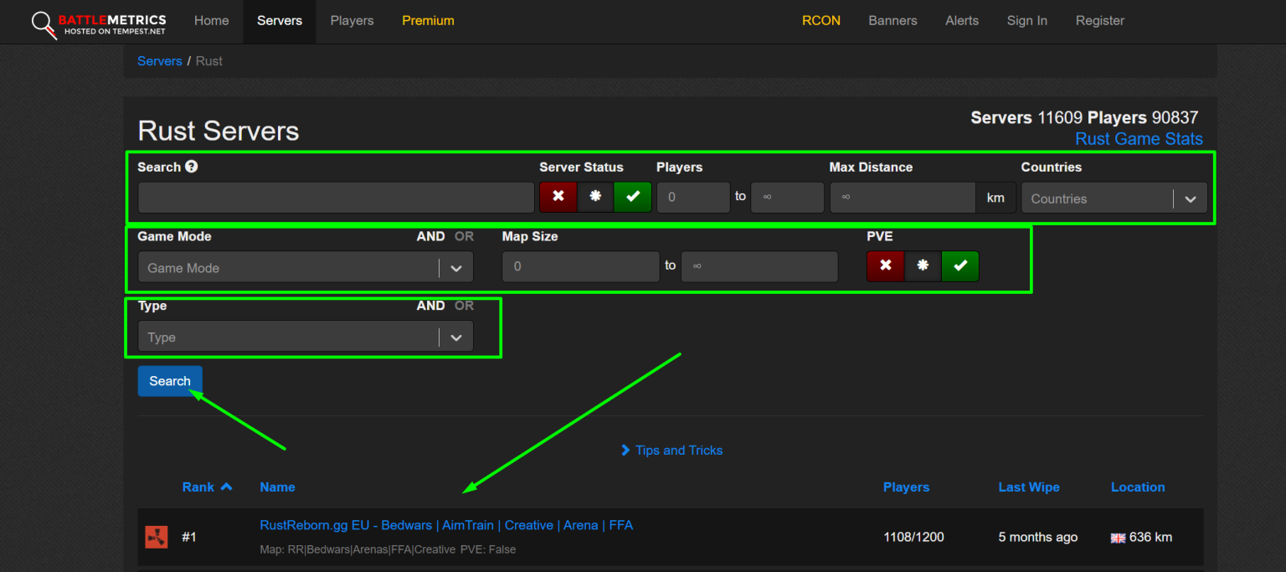Select OR operator for Type
This screenshot has height=572, width=1286.
tap(464, 306)
